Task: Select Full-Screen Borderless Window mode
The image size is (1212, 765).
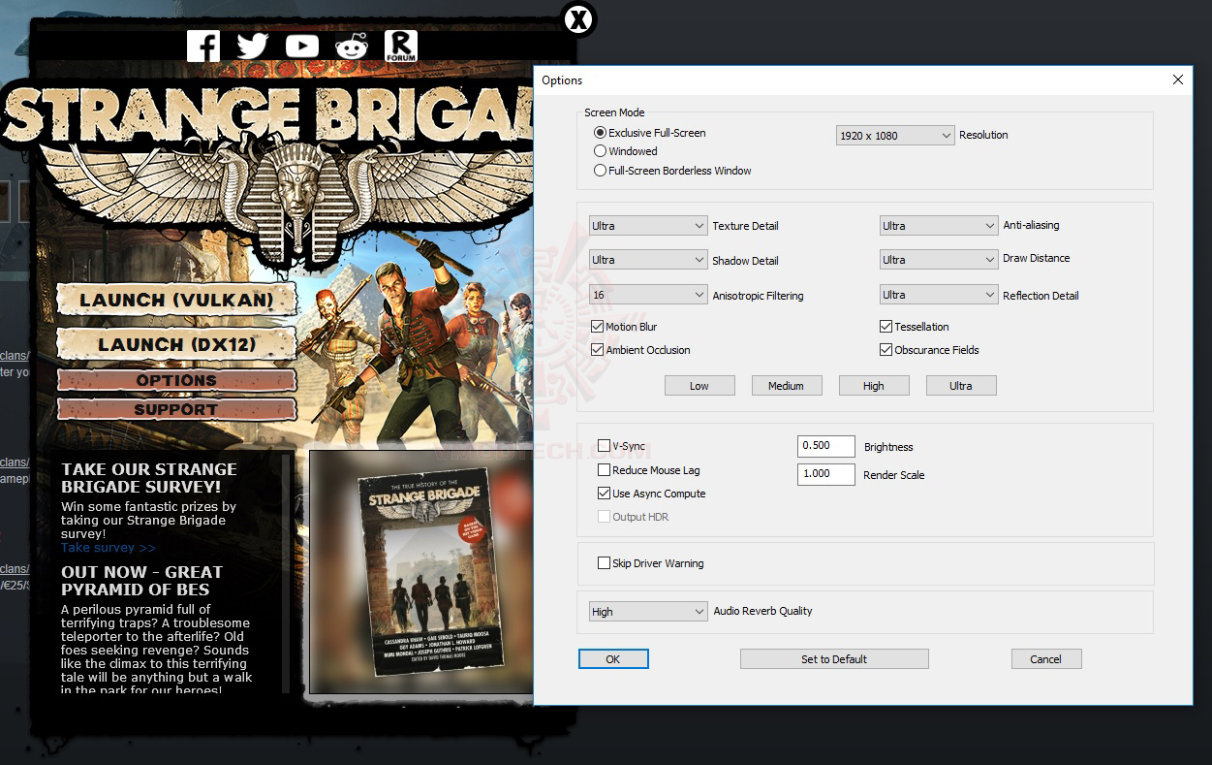Action: (601, 171)
